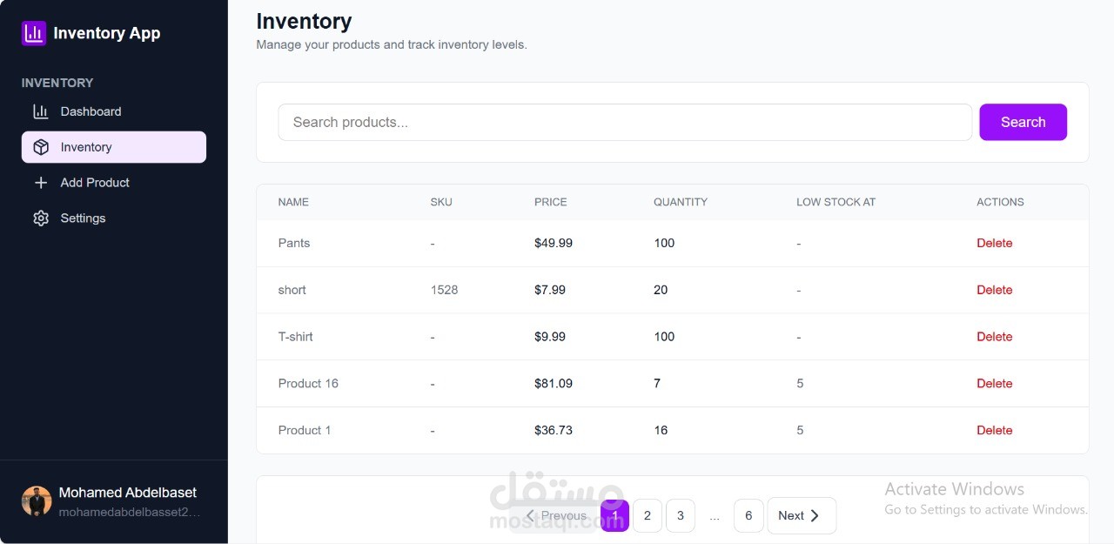Open the Settings menu item
Viewport: 1114px width, 544px height.
point(83,218)
